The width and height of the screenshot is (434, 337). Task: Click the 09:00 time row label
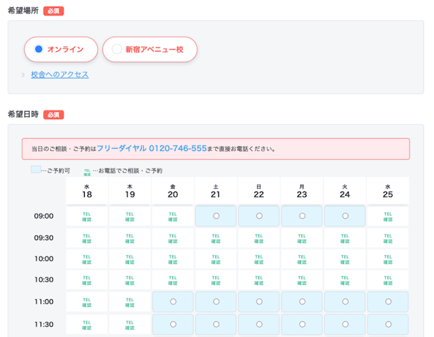click(43, 216)
